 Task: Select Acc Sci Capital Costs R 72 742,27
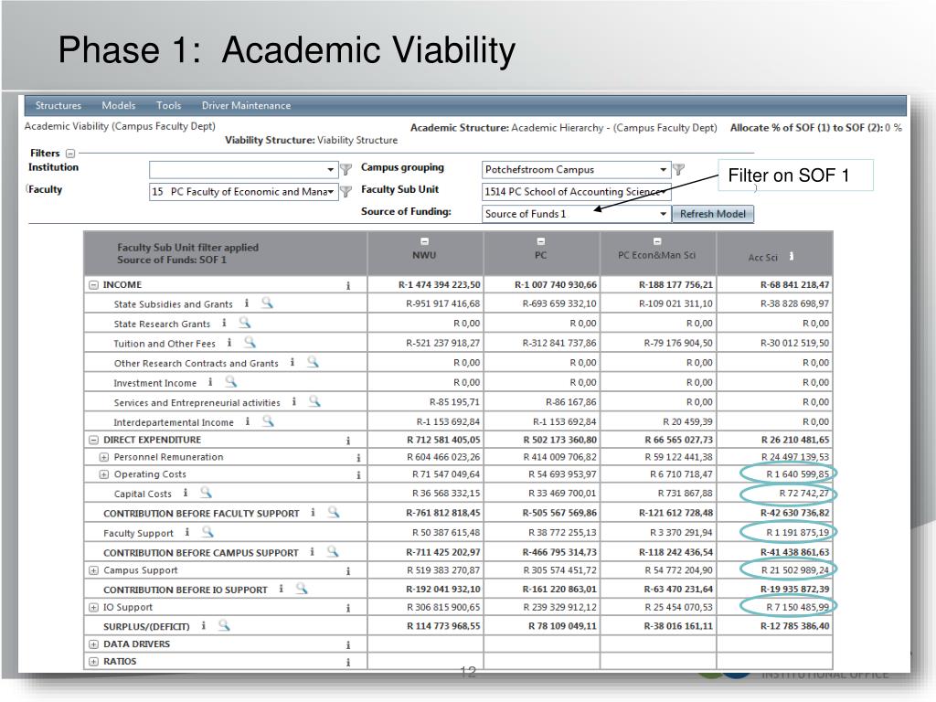click(804, 494)
